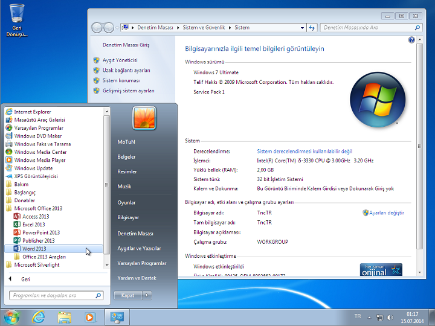Open Aygıtlar ve Yazıcılar
The image size is (435, 326).
(x=140, y=248)
